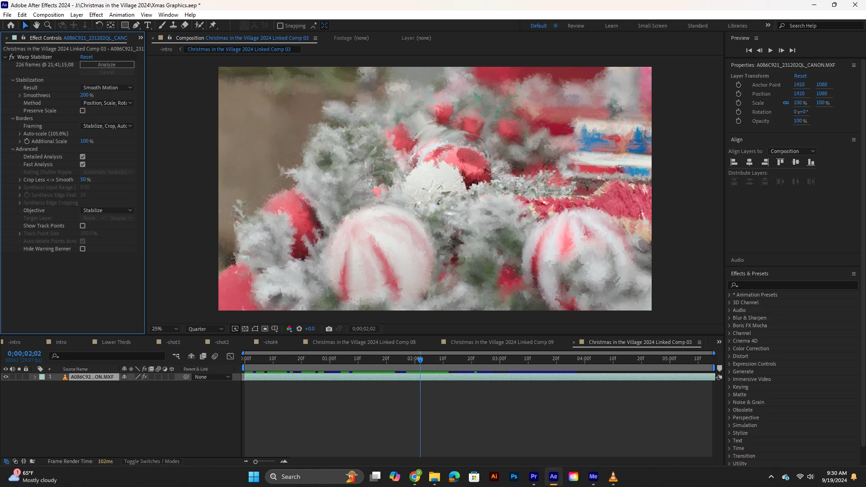Click layer label color swatch
866x487 pixels.
click(42, 377)
